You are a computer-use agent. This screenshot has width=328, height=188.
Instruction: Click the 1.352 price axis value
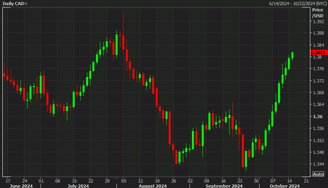click(318, 141)
